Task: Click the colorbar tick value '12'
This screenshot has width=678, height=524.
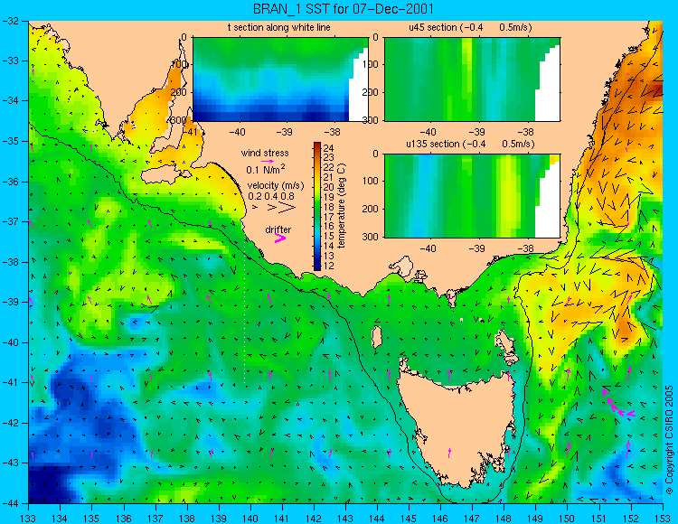Action: coord(329,266)
